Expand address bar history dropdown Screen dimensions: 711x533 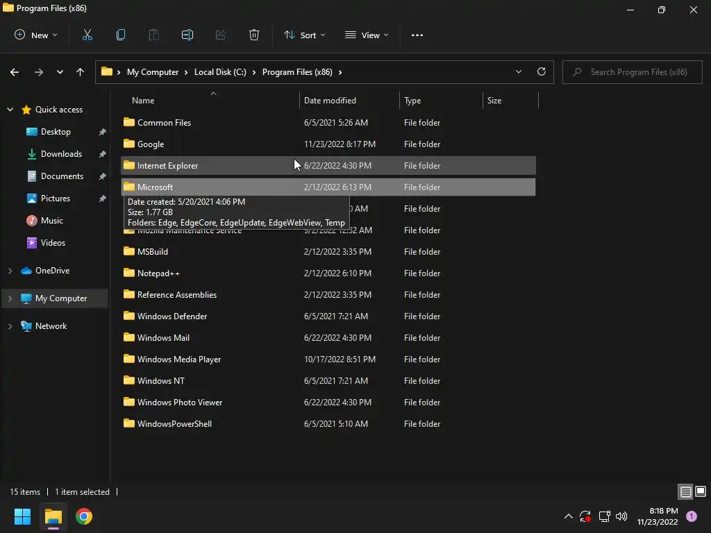(x=518, y=71)
